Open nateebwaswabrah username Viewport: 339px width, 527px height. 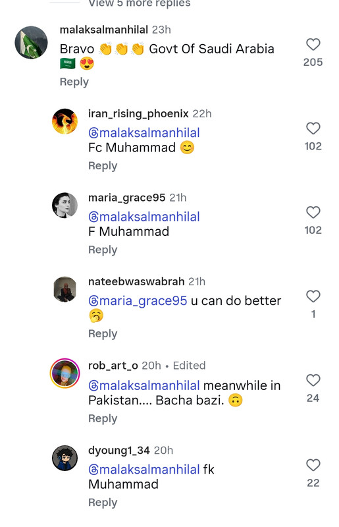pos(136,281)
